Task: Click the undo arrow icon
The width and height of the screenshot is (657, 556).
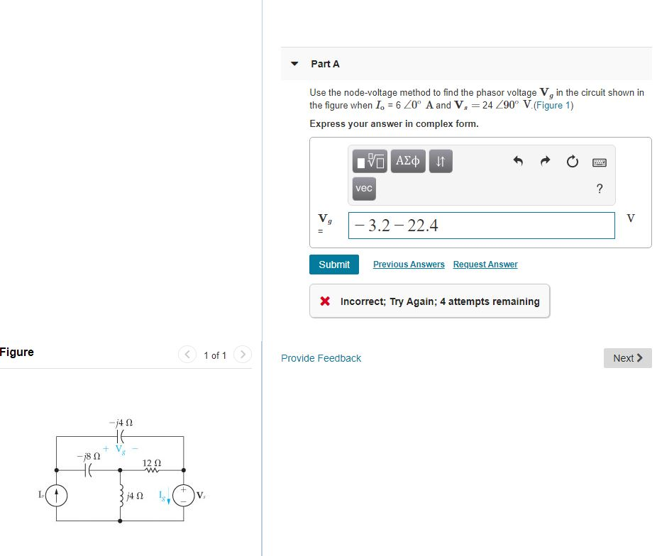Action: pyautogui.click(x=517, y=162)
